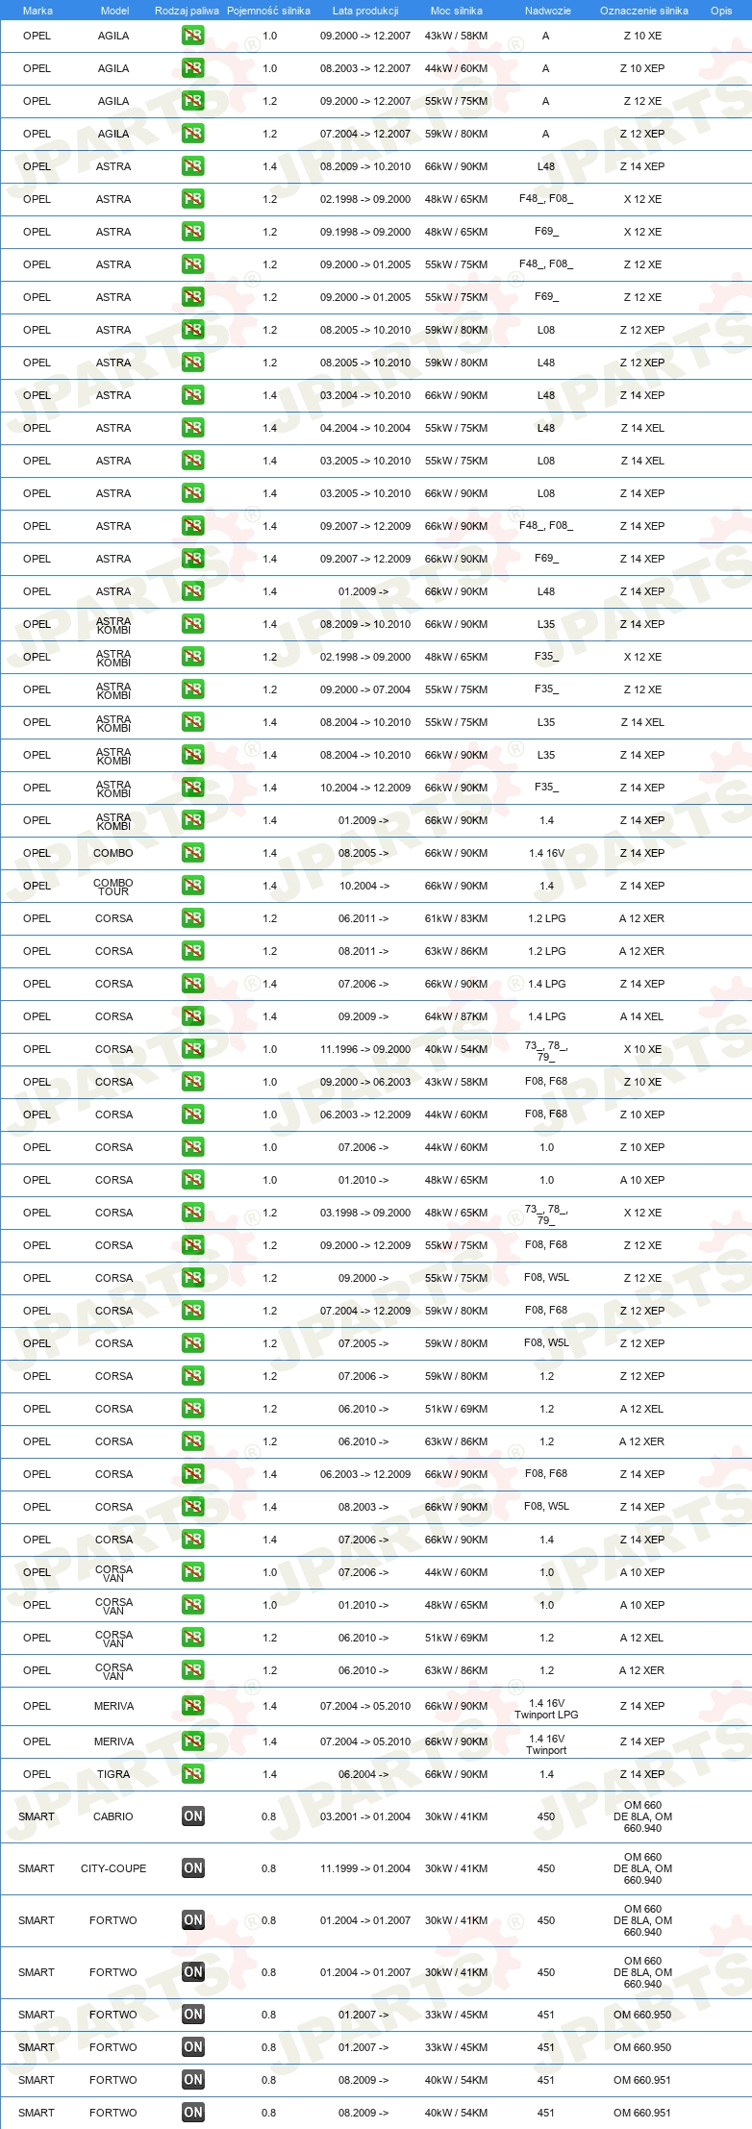The height and width of the screenshot is (2129, 752).
Task: Click the PB icon in the CORSA 09.2000 -> 06.2003 row
Action: coord(192,1082)
